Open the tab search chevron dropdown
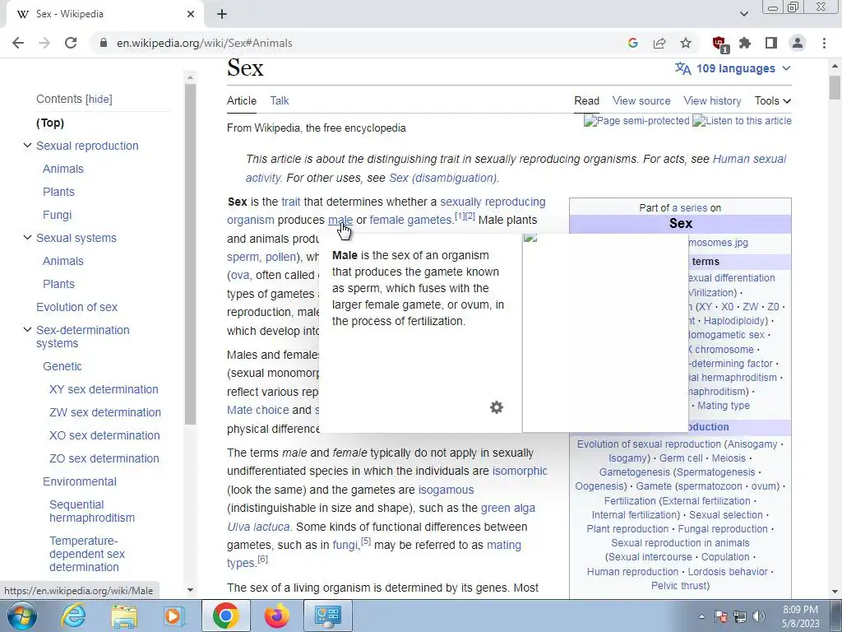The height and width of the screenshot is (632, 842). tap(743, 14)
